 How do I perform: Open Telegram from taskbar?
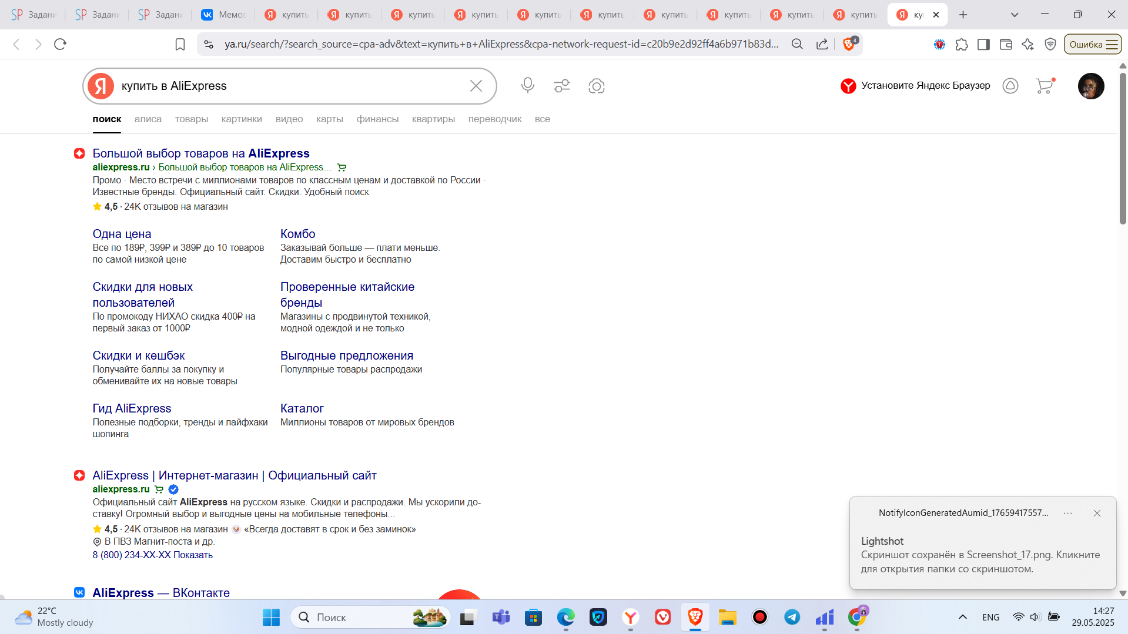792,617
